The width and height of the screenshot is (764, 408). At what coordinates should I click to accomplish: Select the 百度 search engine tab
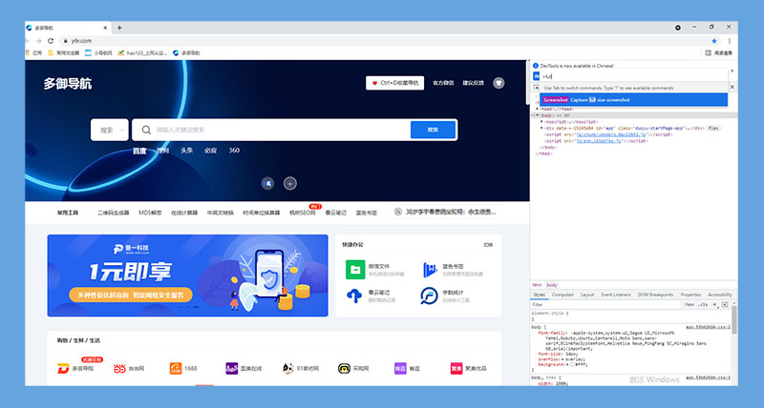coord(139,151)
